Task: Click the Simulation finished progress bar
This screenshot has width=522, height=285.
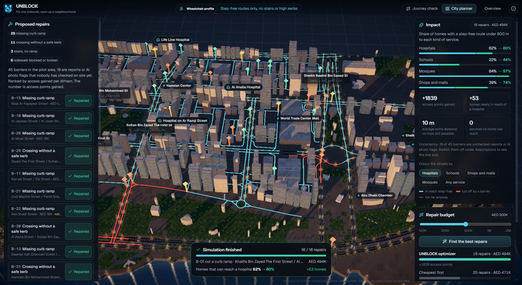Action: coord(260,256)
